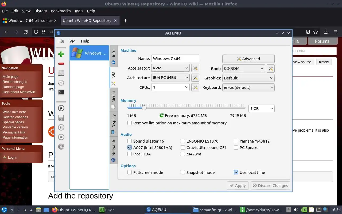This screenshot has width=342, height=214.
Task: Bookmark the page with the star icon
Action: tap(316, 32)
